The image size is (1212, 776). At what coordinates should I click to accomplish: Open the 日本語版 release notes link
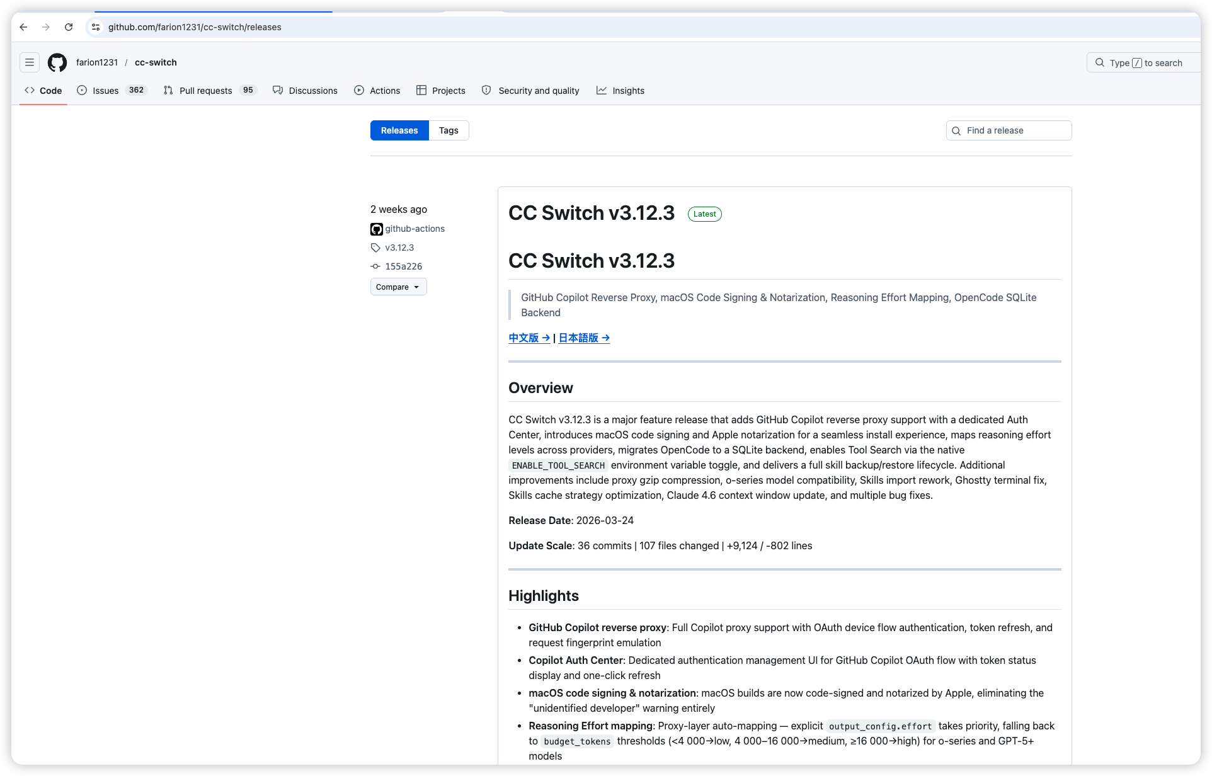[584, 338]
